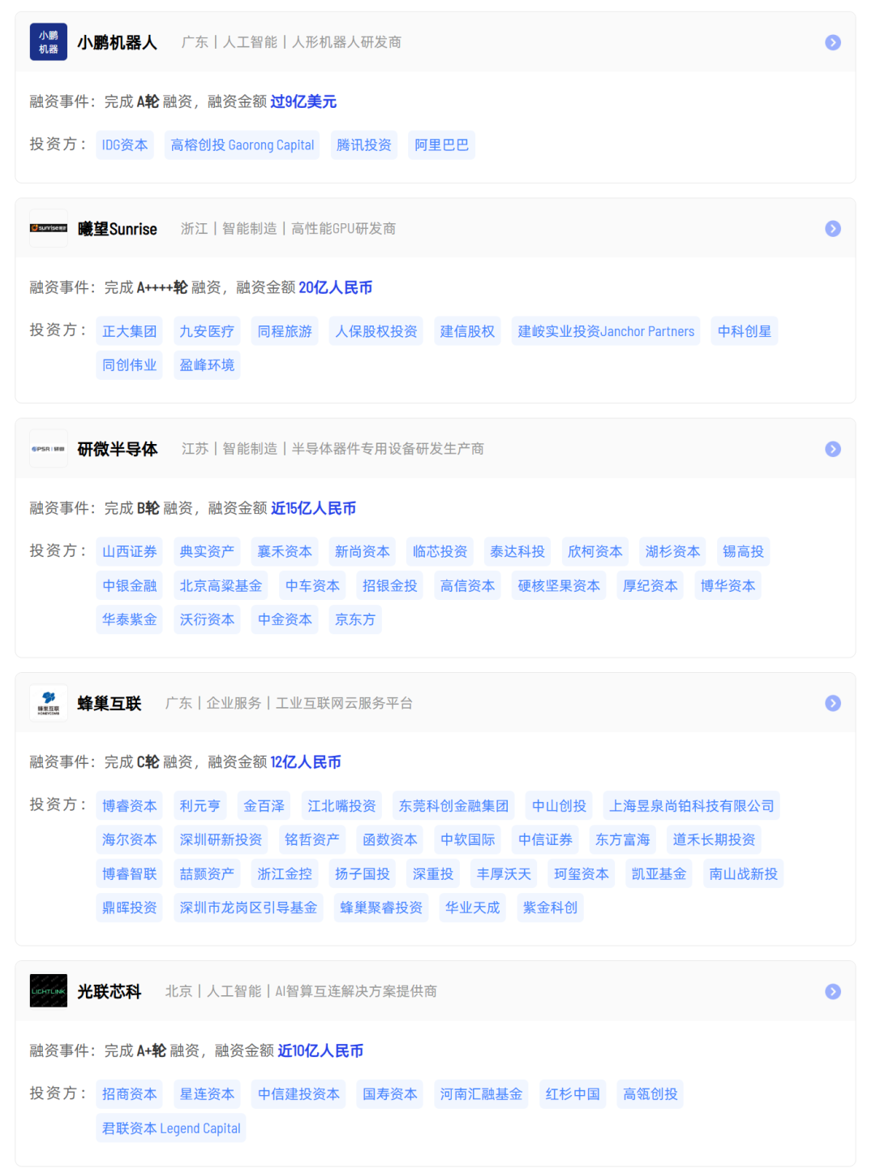The height and width of the screenshot is (1173, 876).
Task: Select the 蜂巢聚睿投资 investor tag
Action: (381, 908)
